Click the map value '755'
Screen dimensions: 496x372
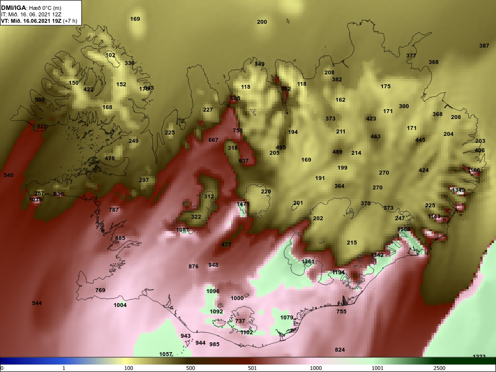click(341, 311)
